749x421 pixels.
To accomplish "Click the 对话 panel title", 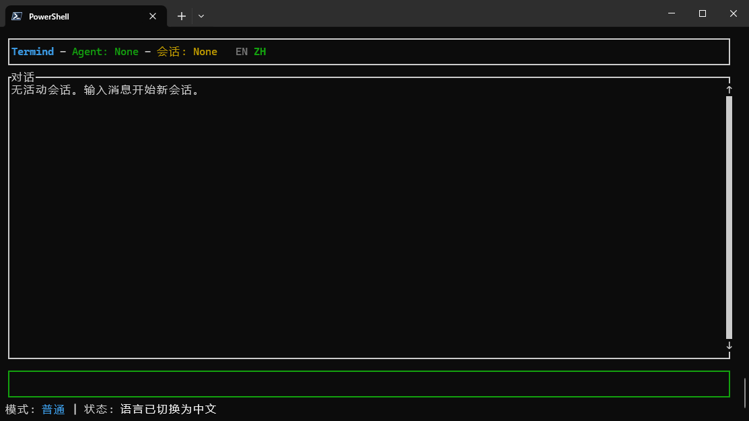I will (x=23, y=77).
